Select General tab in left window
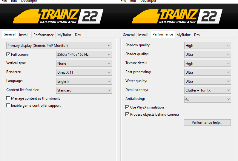The image size is (238, 161). [10, 34]
